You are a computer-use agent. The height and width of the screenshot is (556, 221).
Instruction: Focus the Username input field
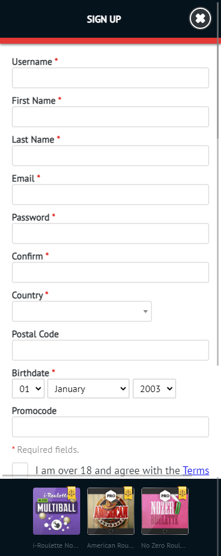(x=111, y=78)
